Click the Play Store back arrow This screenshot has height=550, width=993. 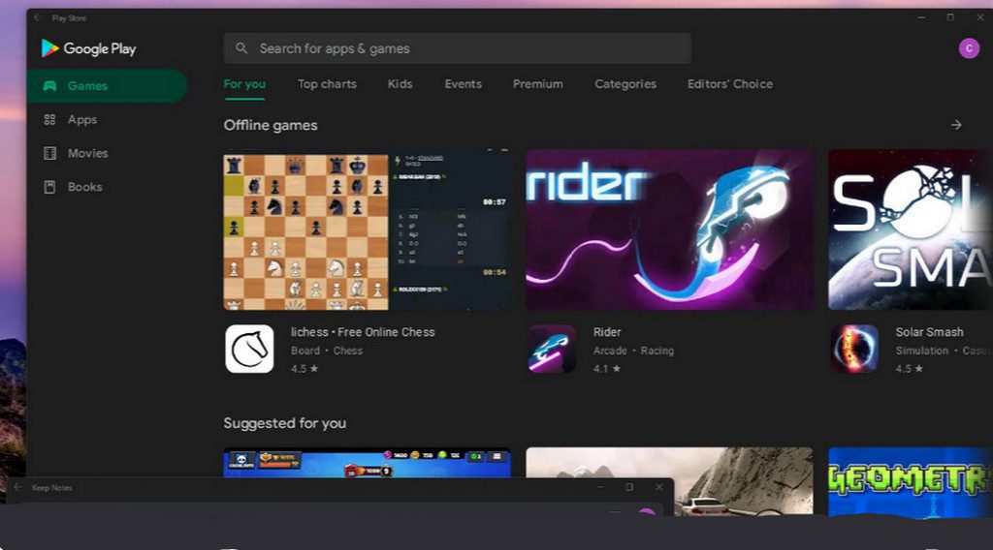click(x=37, y=17)
